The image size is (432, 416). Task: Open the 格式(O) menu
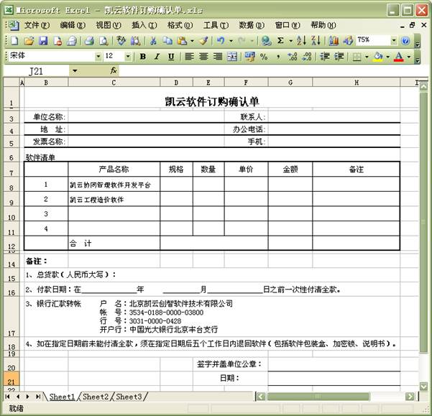click(x=180, y=25)
